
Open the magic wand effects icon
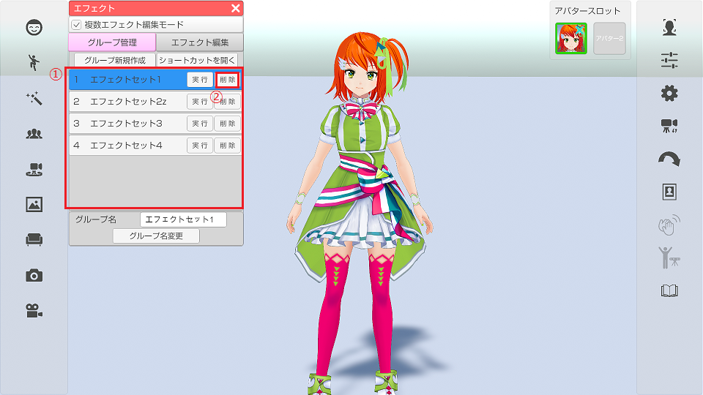(x=34, y=98)
